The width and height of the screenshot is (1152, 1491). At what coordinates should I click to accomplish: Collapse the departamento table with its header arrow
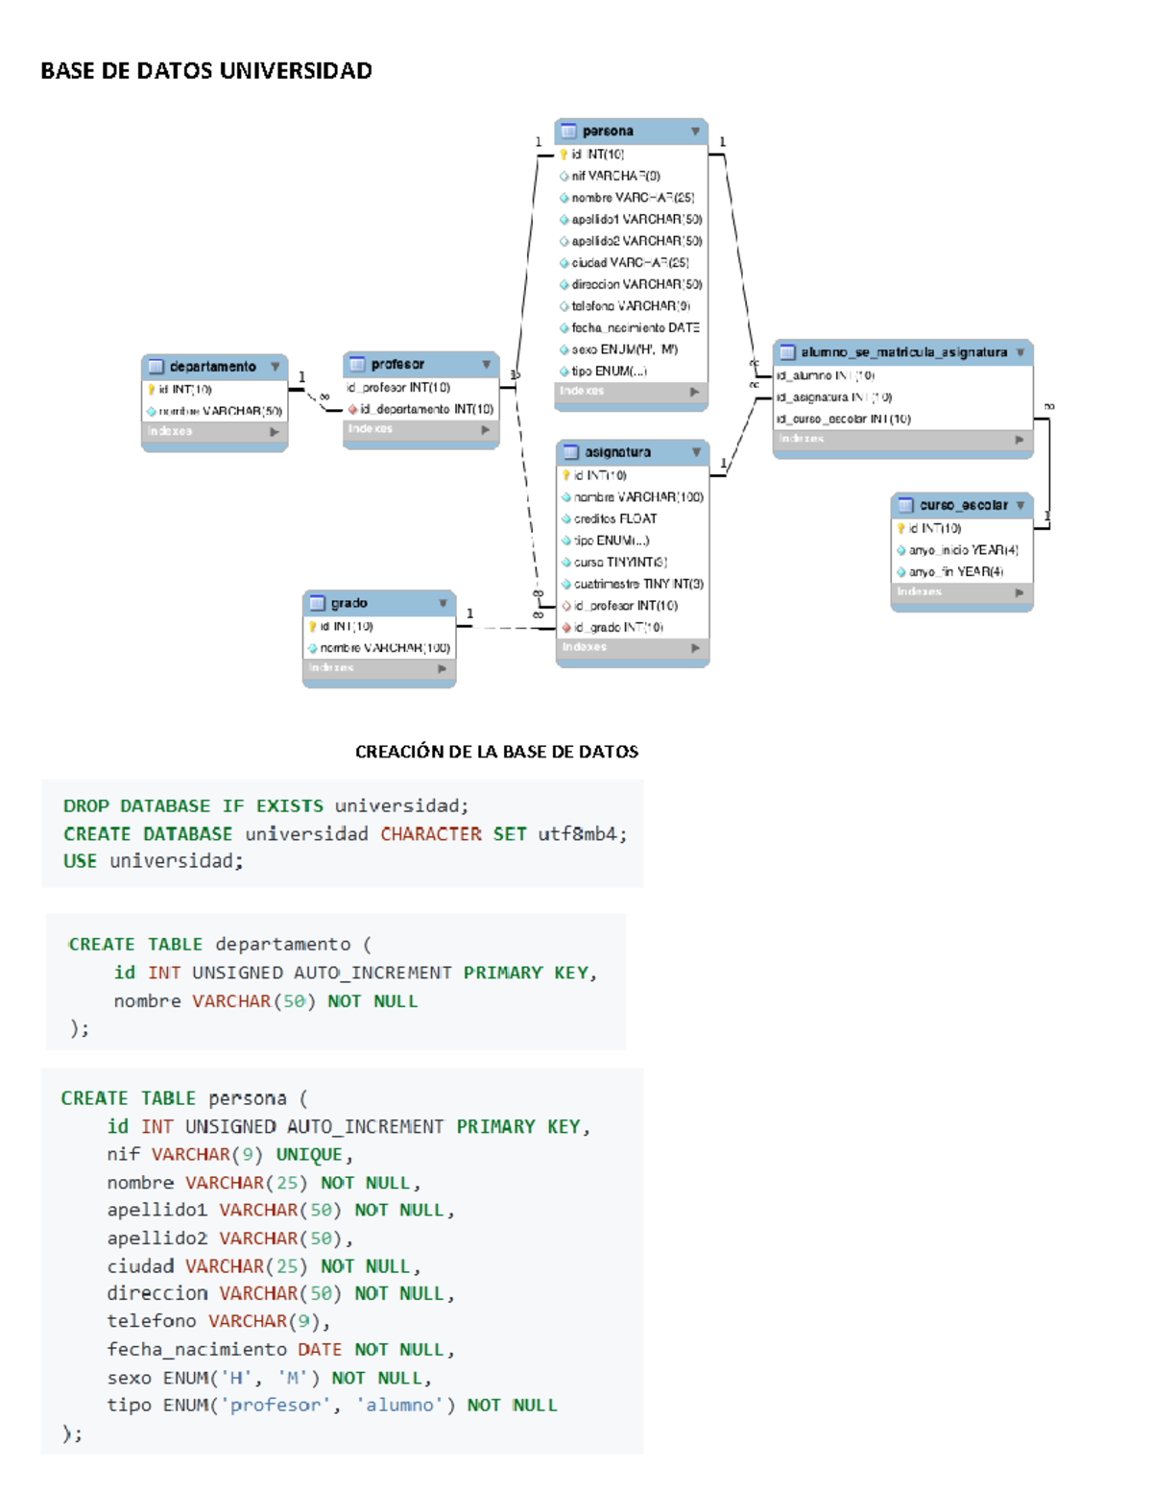[276, 367]
